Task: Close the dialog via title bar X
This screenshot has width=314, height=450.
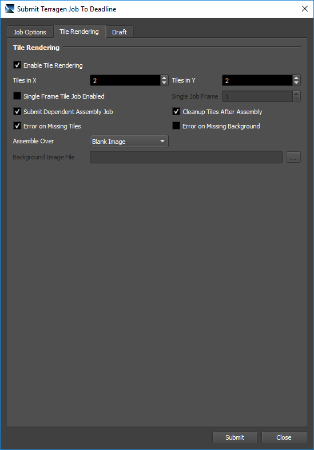Action: click(305, 9)
